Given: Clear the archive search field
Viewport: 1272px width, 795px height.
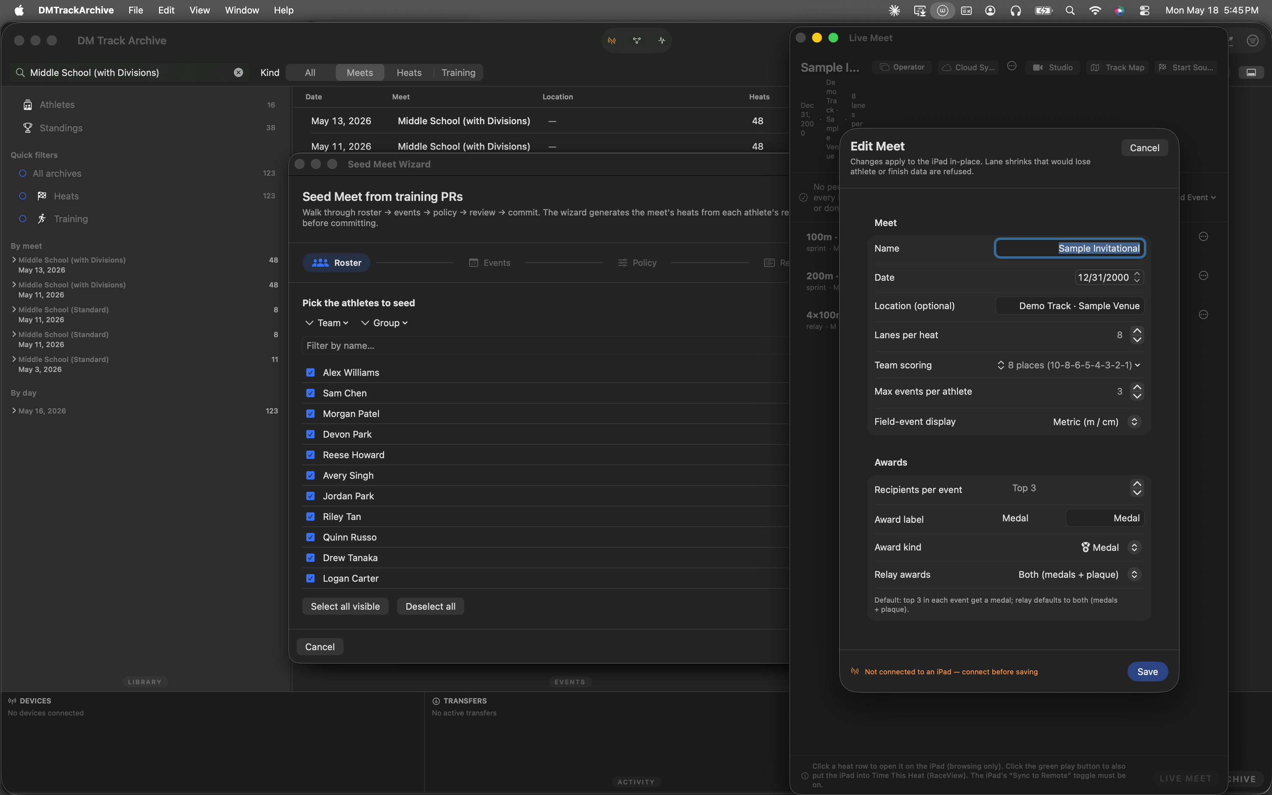Looking at the screenshot, I should (x=238, y=72).
